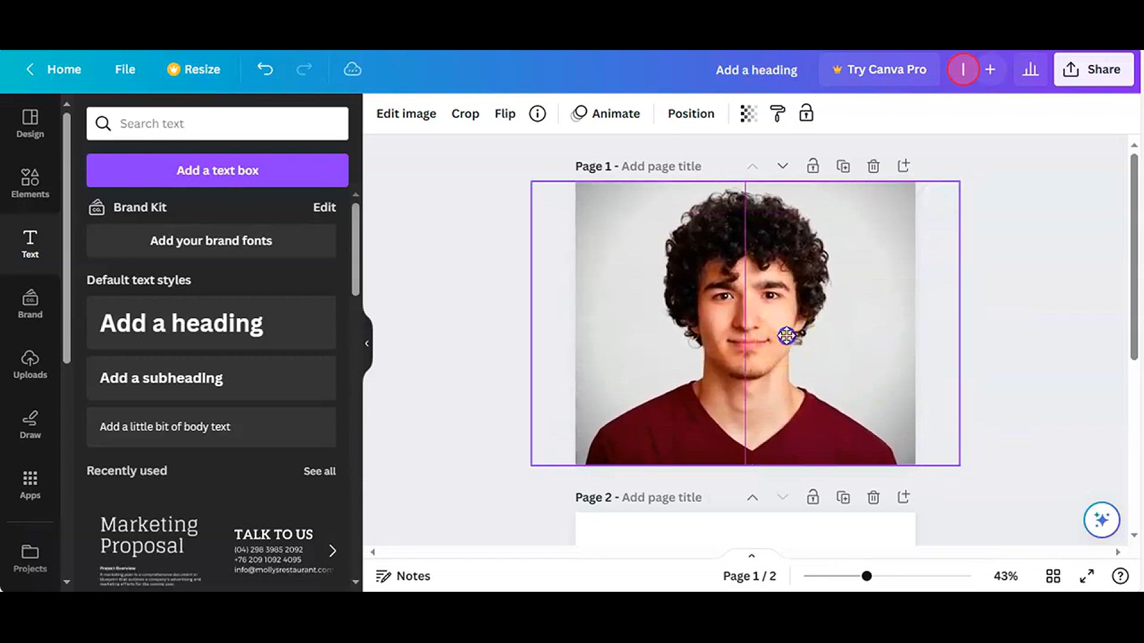Add a page after Page 2

click(903, 497)
